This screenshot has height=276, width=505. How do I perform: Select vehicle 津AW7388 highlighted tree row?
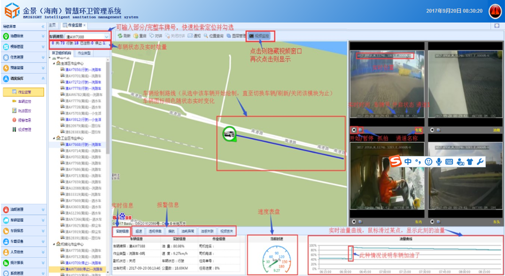[x=78, y=269]
